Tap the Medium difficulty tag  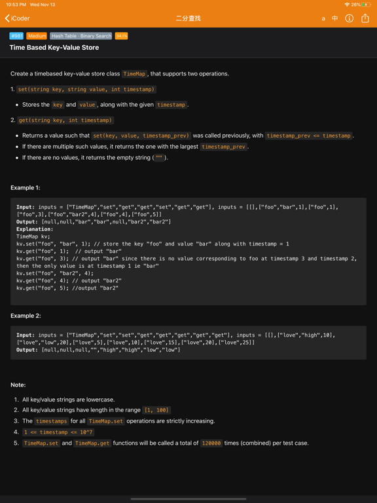click(x=37, y=36)
